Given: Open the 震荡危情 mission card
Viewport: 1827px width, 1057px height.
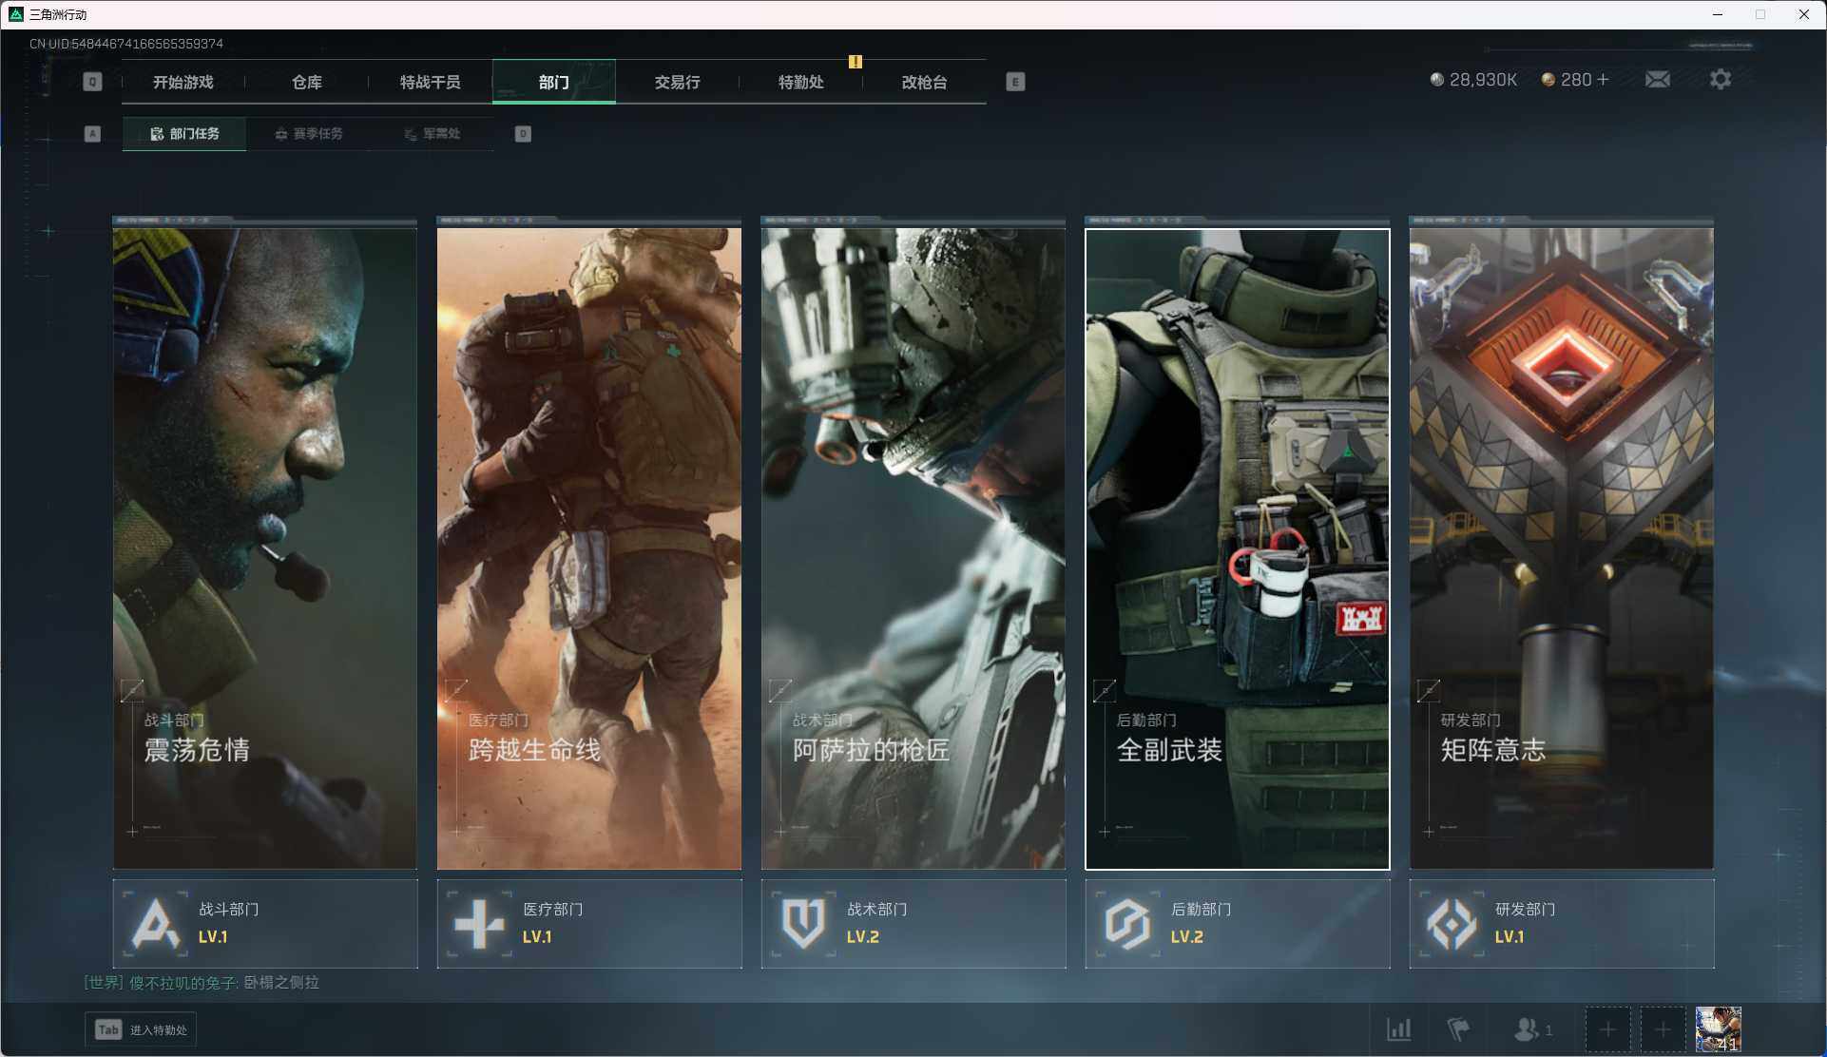Looking at the screenshot, I should point(264,547).
